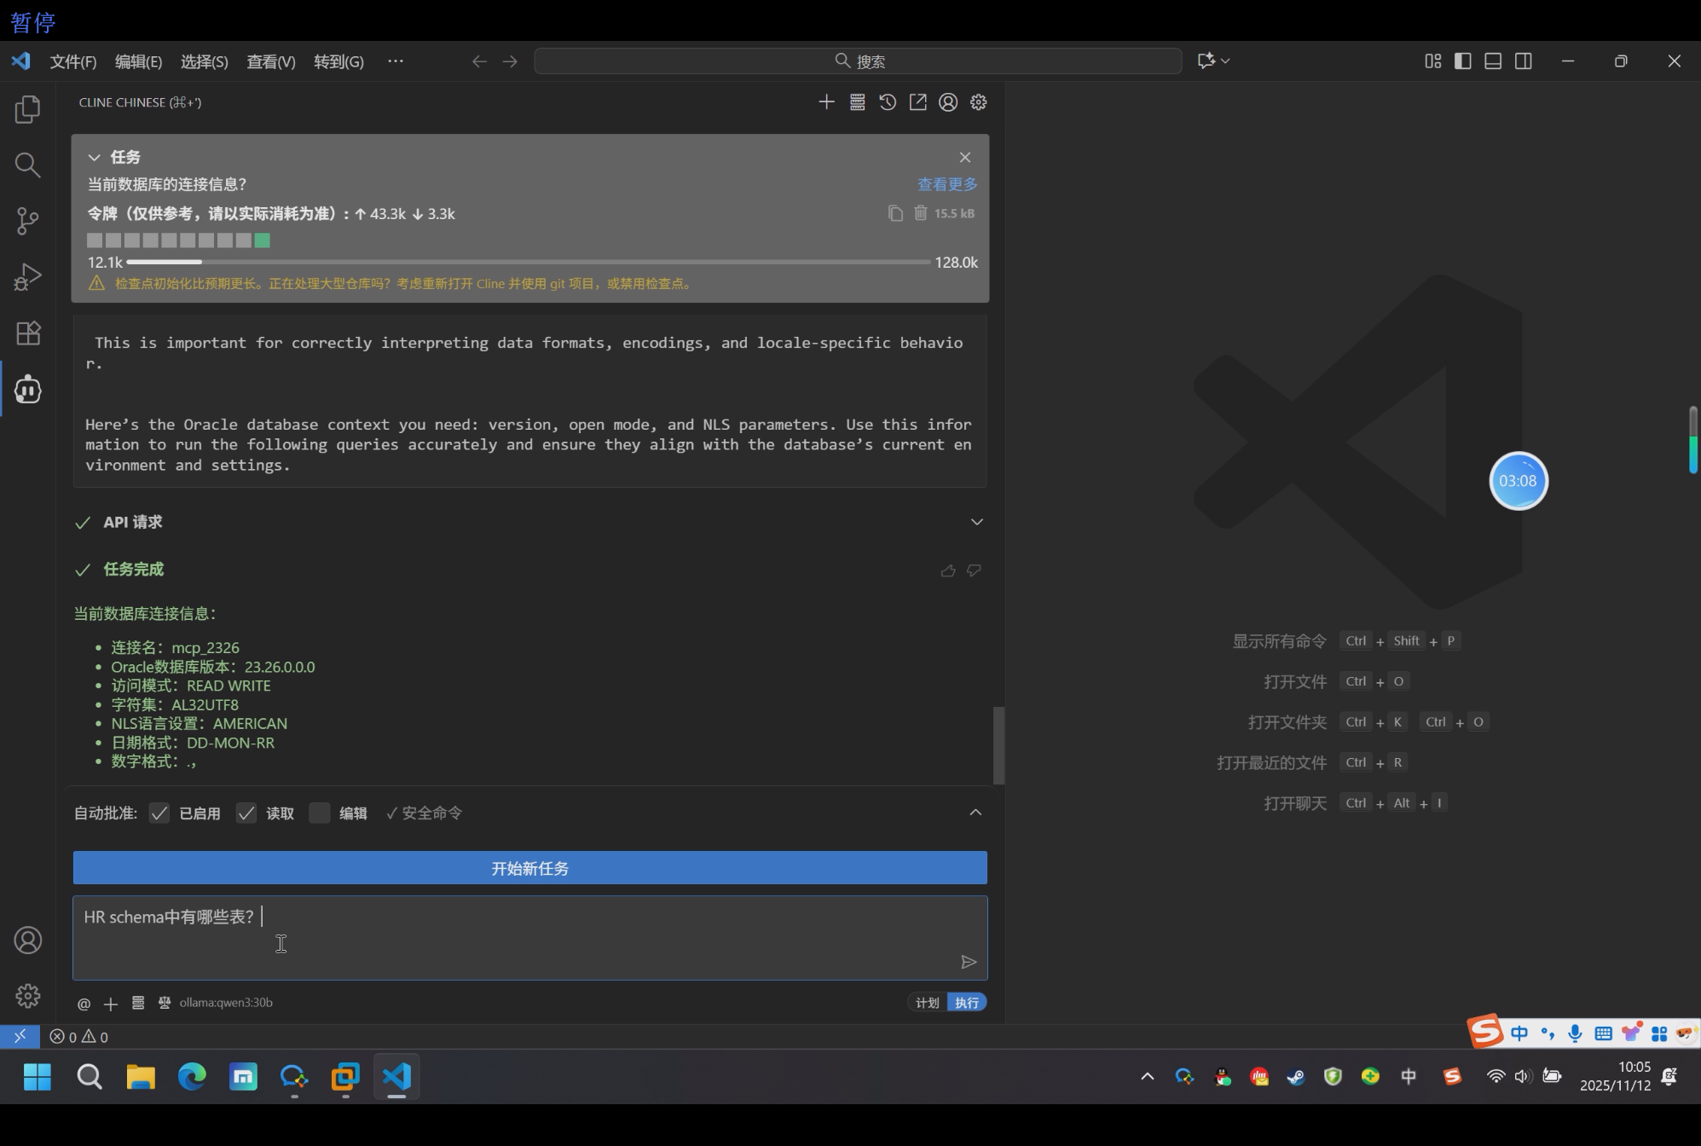Click the 查看更多 link
Viewport: 1701px width, 1146px height.
946,184
